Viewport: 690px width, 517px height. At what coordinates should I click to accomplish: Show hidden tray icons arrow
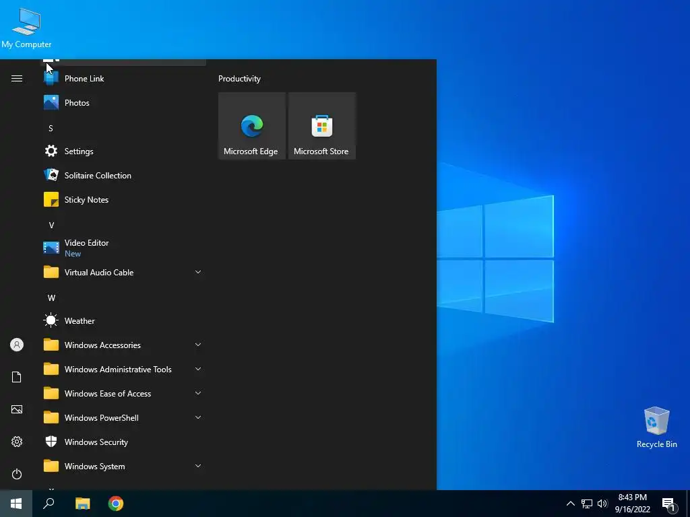coord(570,504)
